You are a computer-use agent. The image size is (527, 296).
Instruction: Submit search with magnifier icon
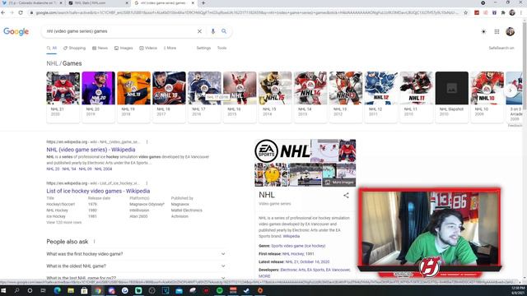[x=224, y=31]
